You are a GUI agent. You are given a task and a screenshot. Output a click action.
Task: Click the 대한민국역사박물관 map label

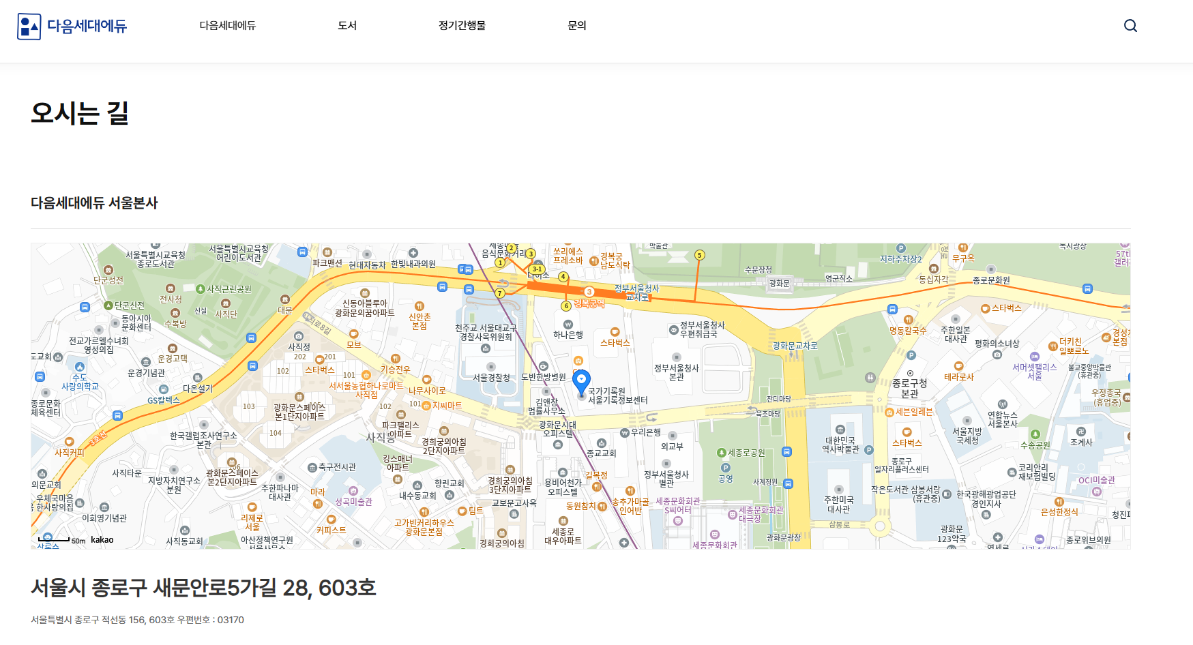click(x=840, y=445)
